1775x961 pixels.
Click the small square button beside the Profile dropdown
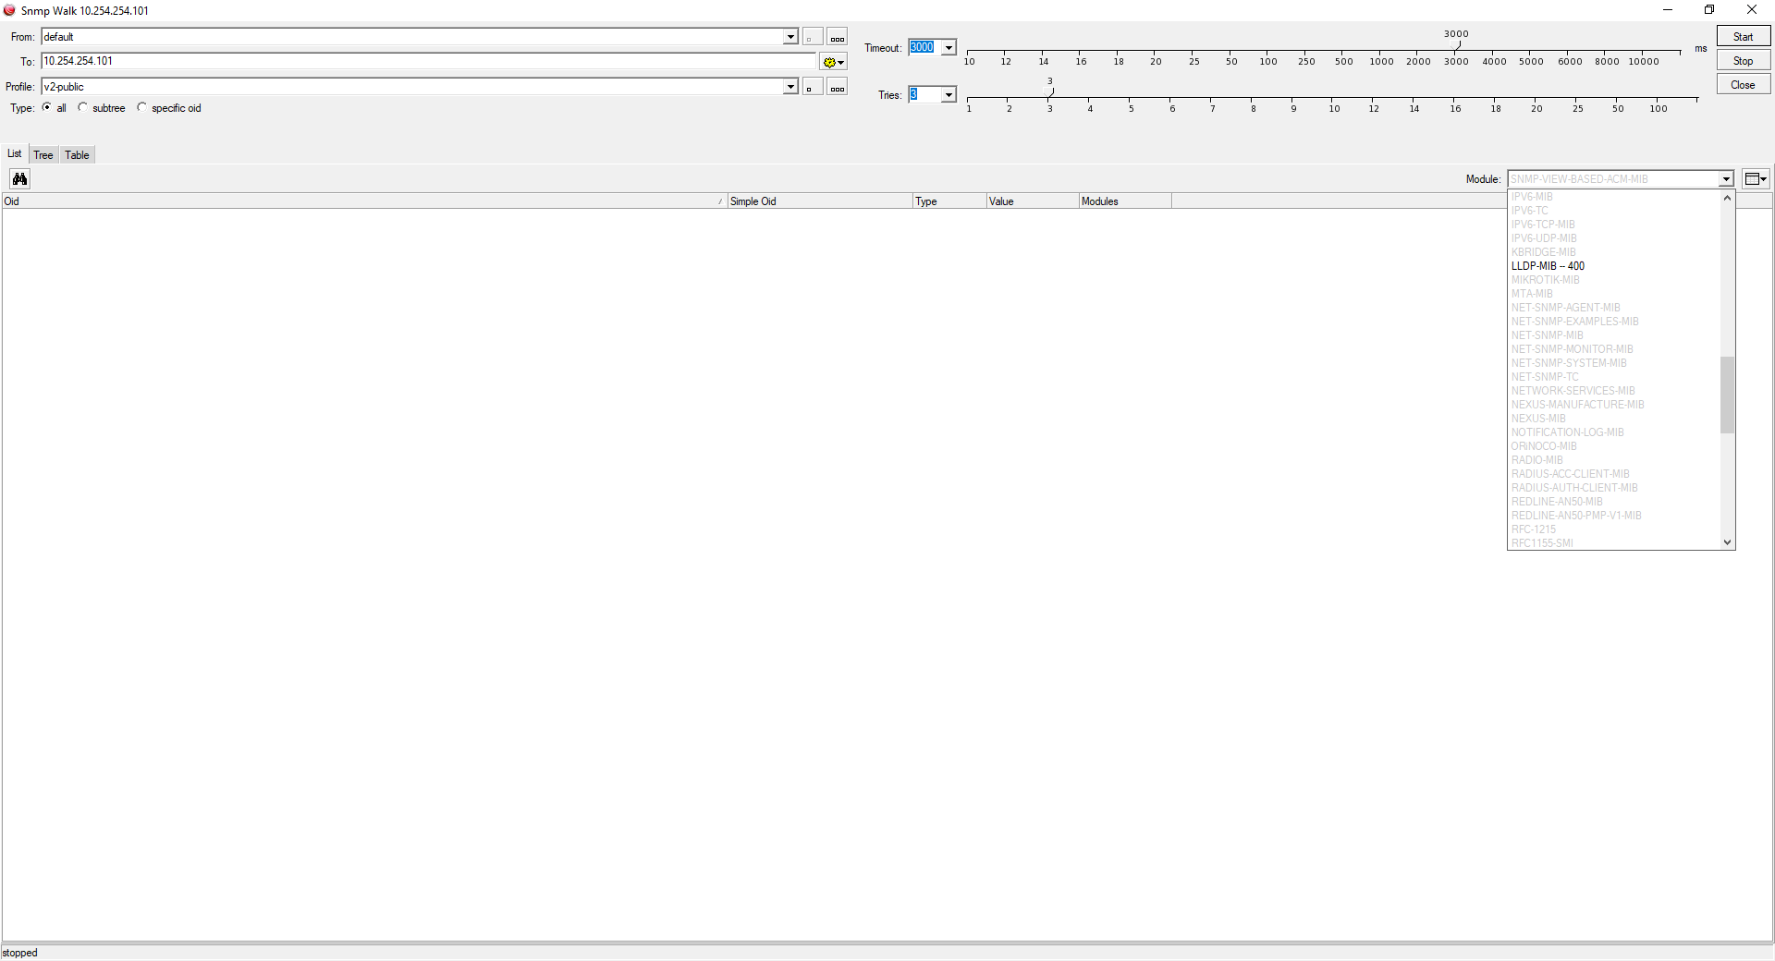click(812, 87)
